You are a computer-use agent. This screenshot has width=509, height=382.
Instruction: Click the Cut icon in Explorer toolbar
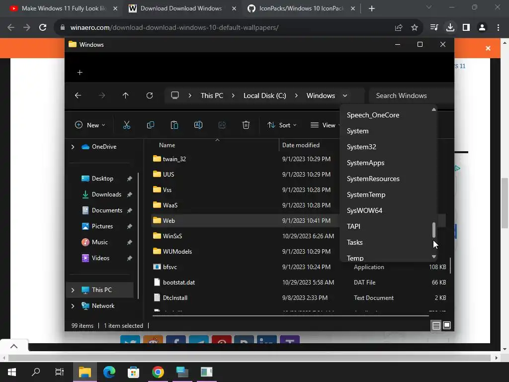(x=127, y=125)
